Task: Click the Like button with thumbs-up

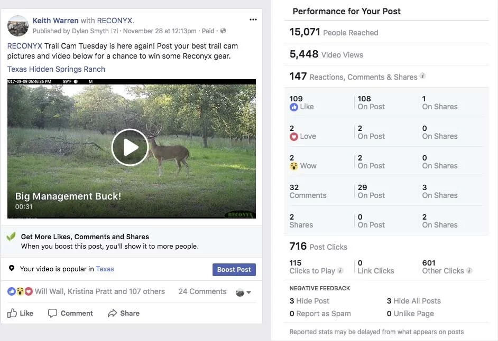Action: click(20, 314)
